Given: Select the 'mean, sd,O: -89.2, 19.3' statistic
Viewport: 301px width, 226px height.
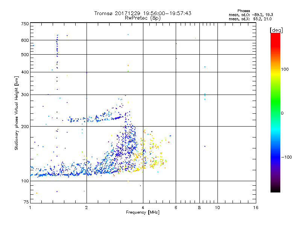Looking at the screenshot, I should coord(251,15).
